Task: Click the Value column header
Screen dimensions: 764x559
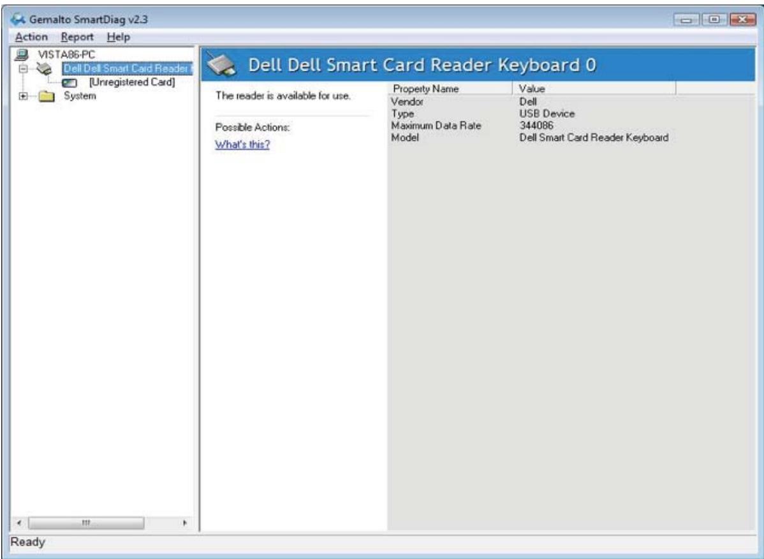Action: tap(594, 88)
